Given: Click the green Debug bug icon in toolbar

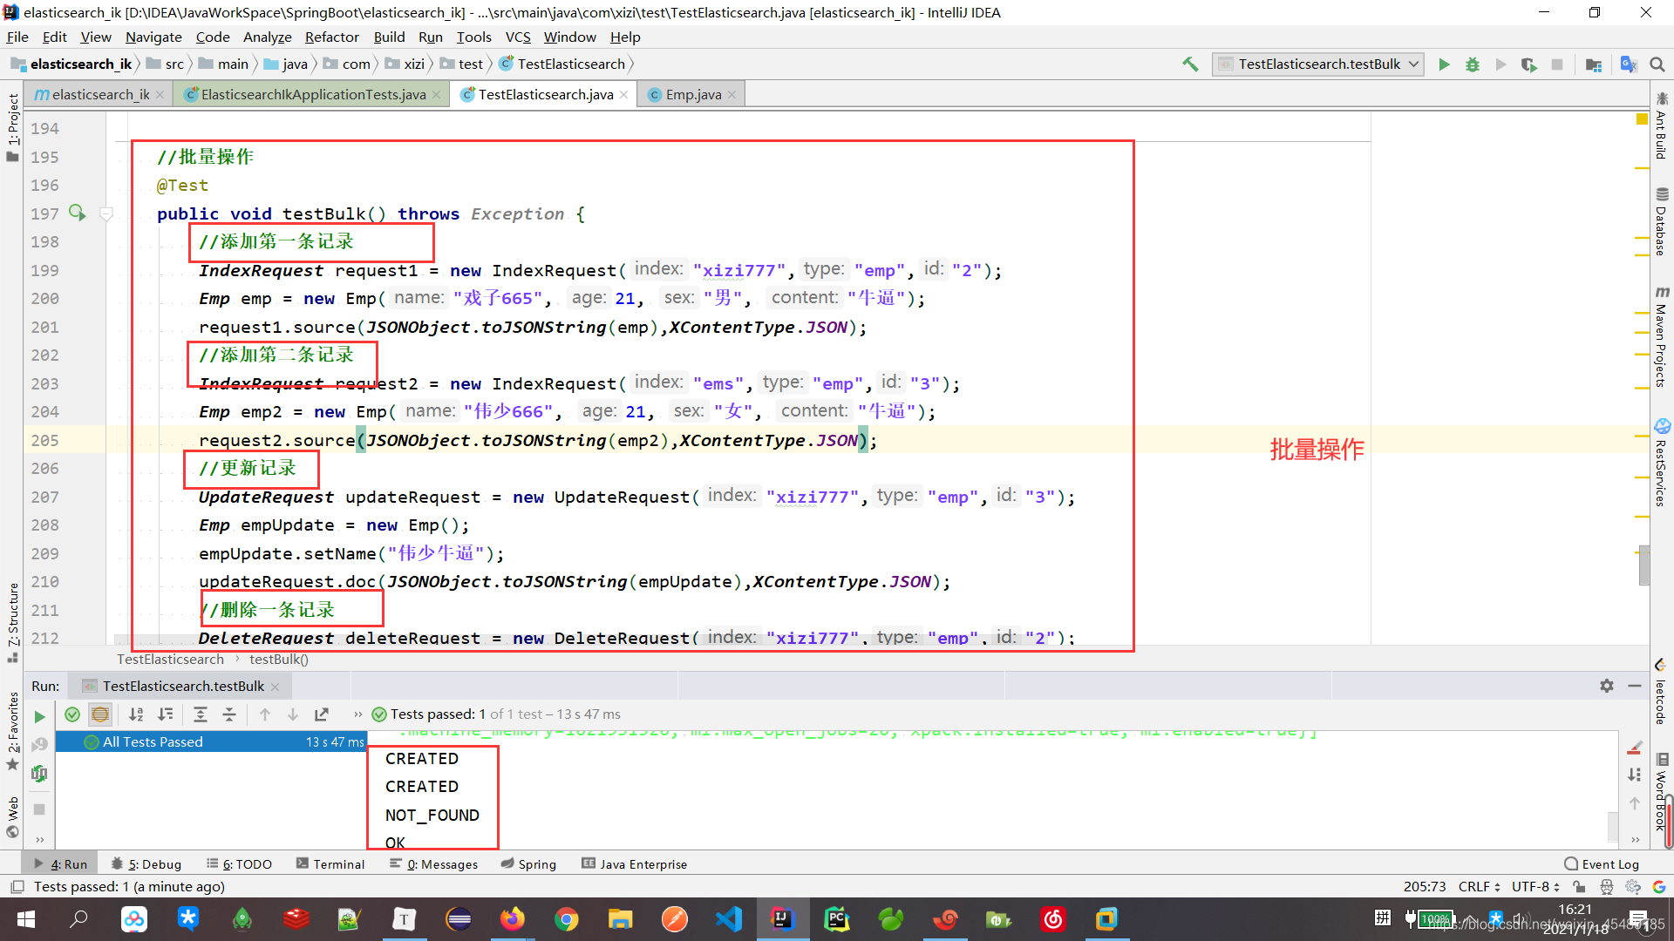Looking at the screenshot, I should point(1473,64).
